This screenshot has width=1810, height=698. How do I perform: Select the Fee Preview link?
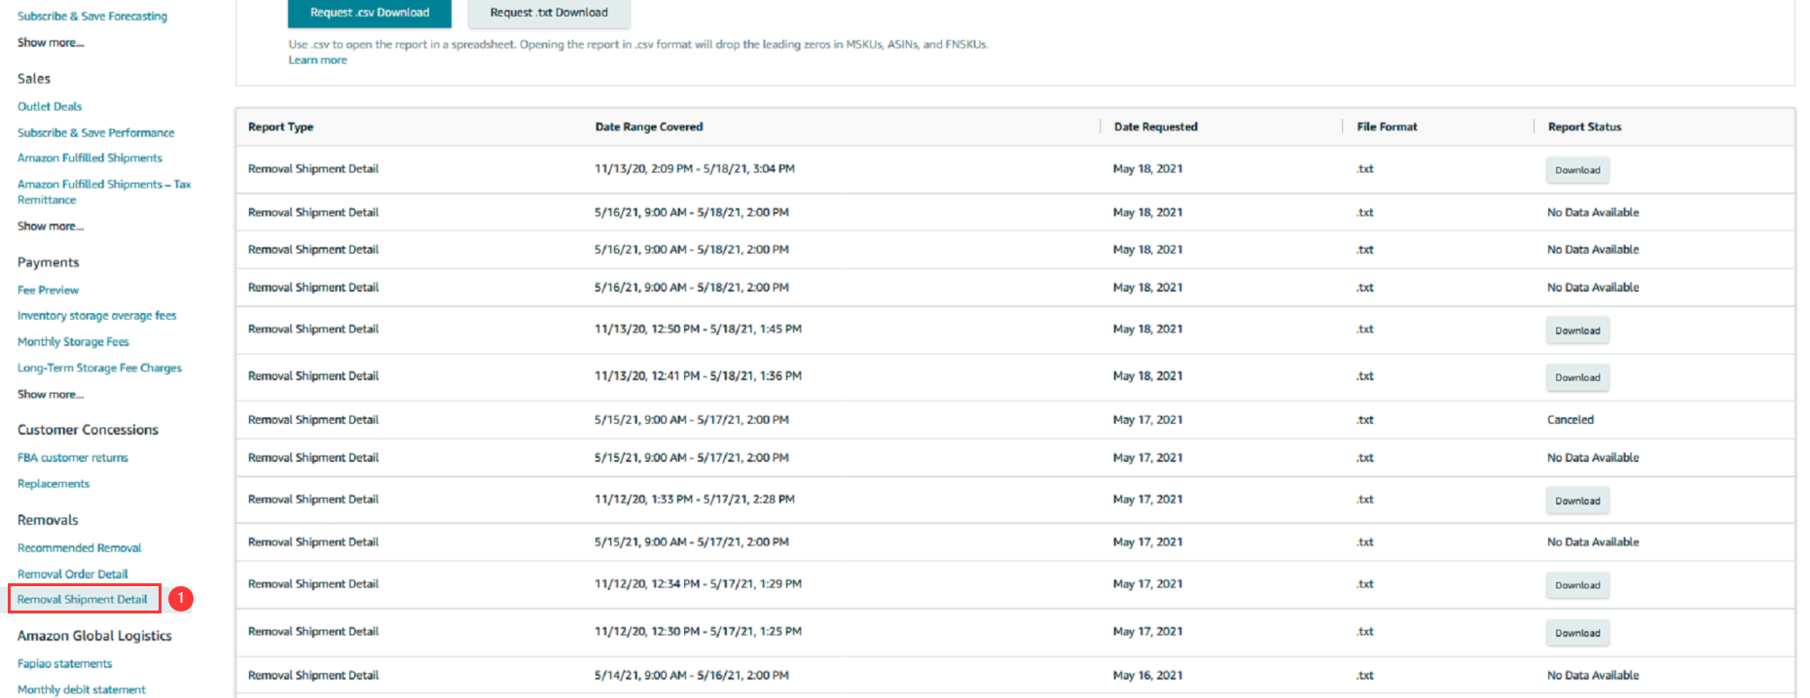[x=48, y=291]
